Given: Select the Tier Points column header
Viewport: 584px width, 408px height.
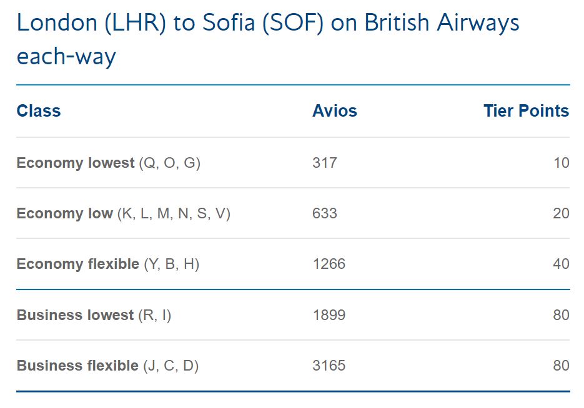Looking at the screenshot, I should [x=527, y=111].
